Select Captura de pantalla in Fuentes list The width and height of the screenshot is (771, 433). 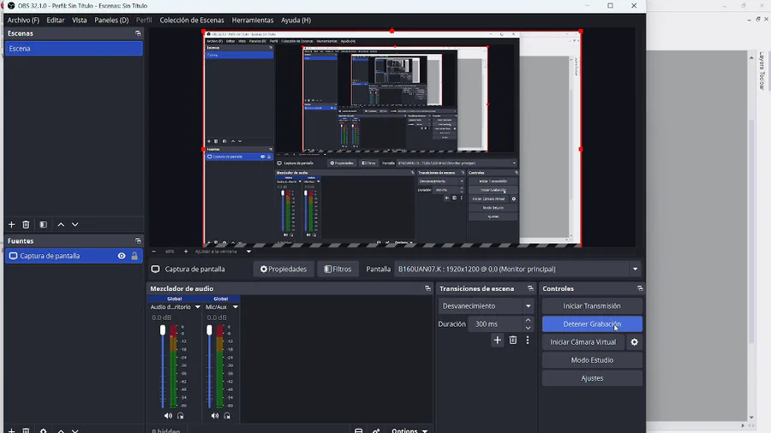[x=74, y=256]
